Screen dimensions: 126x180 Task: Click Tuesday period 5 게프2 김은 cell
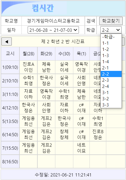tap(46, 121)
